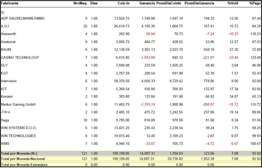The image size is (262, 168).
Task: Select the Total por Moneda Nacional label
Action: click(23, 159)
